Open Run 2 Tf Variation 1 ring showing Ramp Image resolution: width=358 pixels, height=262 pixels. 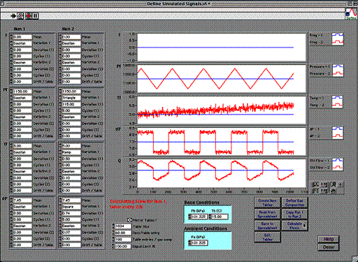tap(71, 152)
